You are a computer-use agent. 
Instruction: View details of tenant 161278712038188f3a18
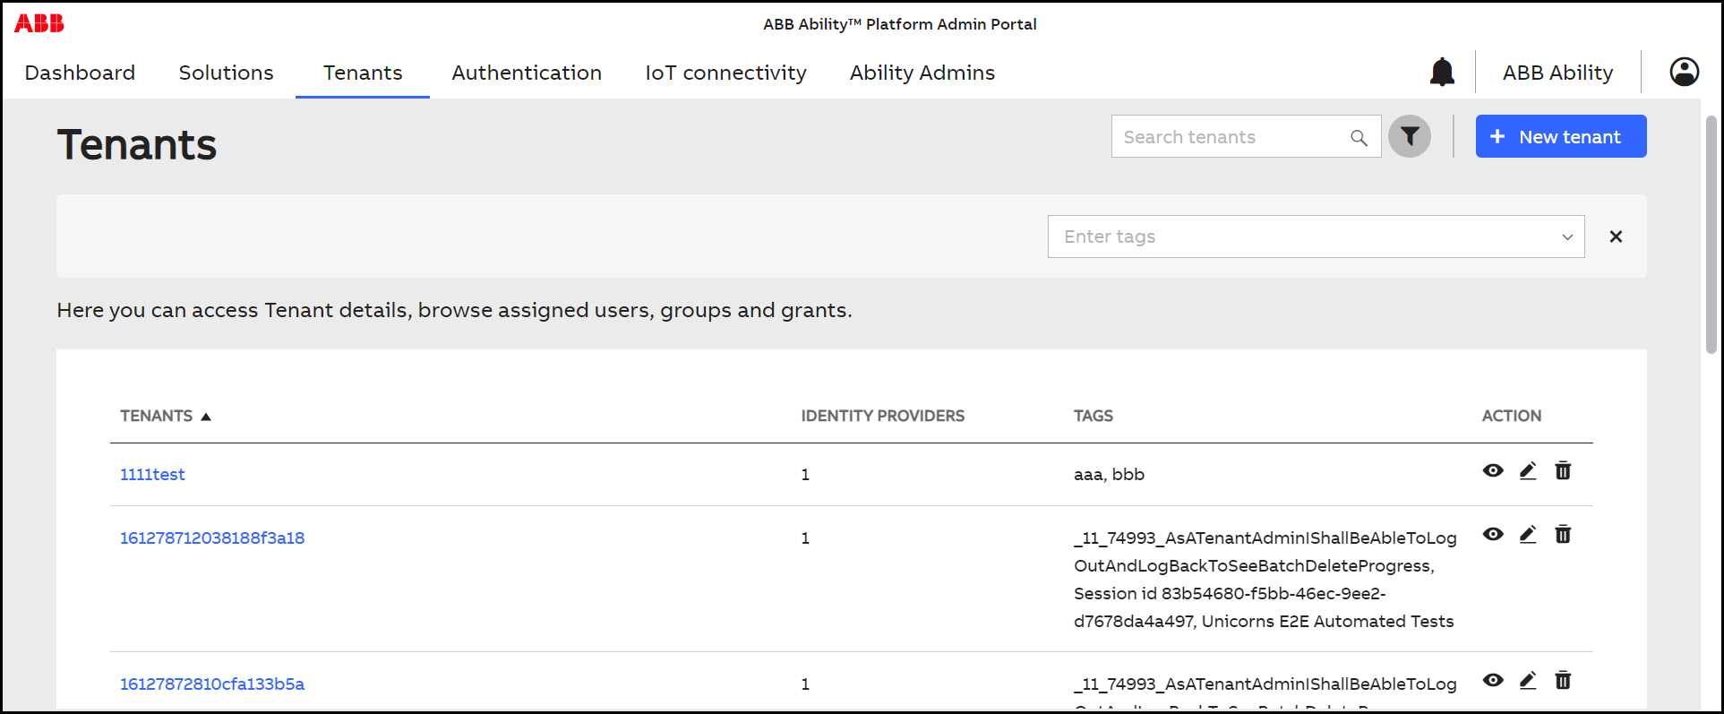tap(1493, 534)
